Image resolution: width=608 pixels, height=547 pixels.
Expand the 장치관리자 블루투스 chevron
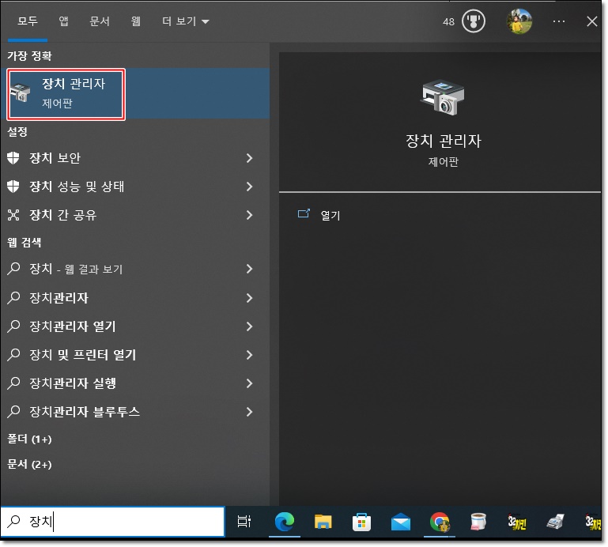pos(249,412)
